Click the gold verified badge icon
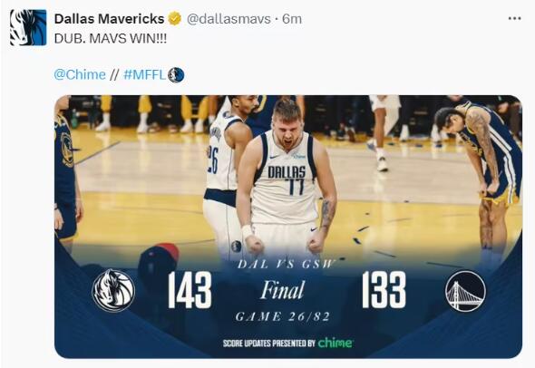 point(175,19)
